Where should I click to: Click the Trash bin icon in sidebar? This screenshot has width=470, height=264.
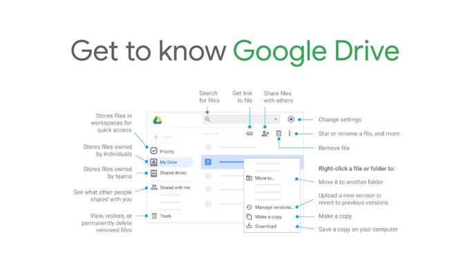(154, 216)
